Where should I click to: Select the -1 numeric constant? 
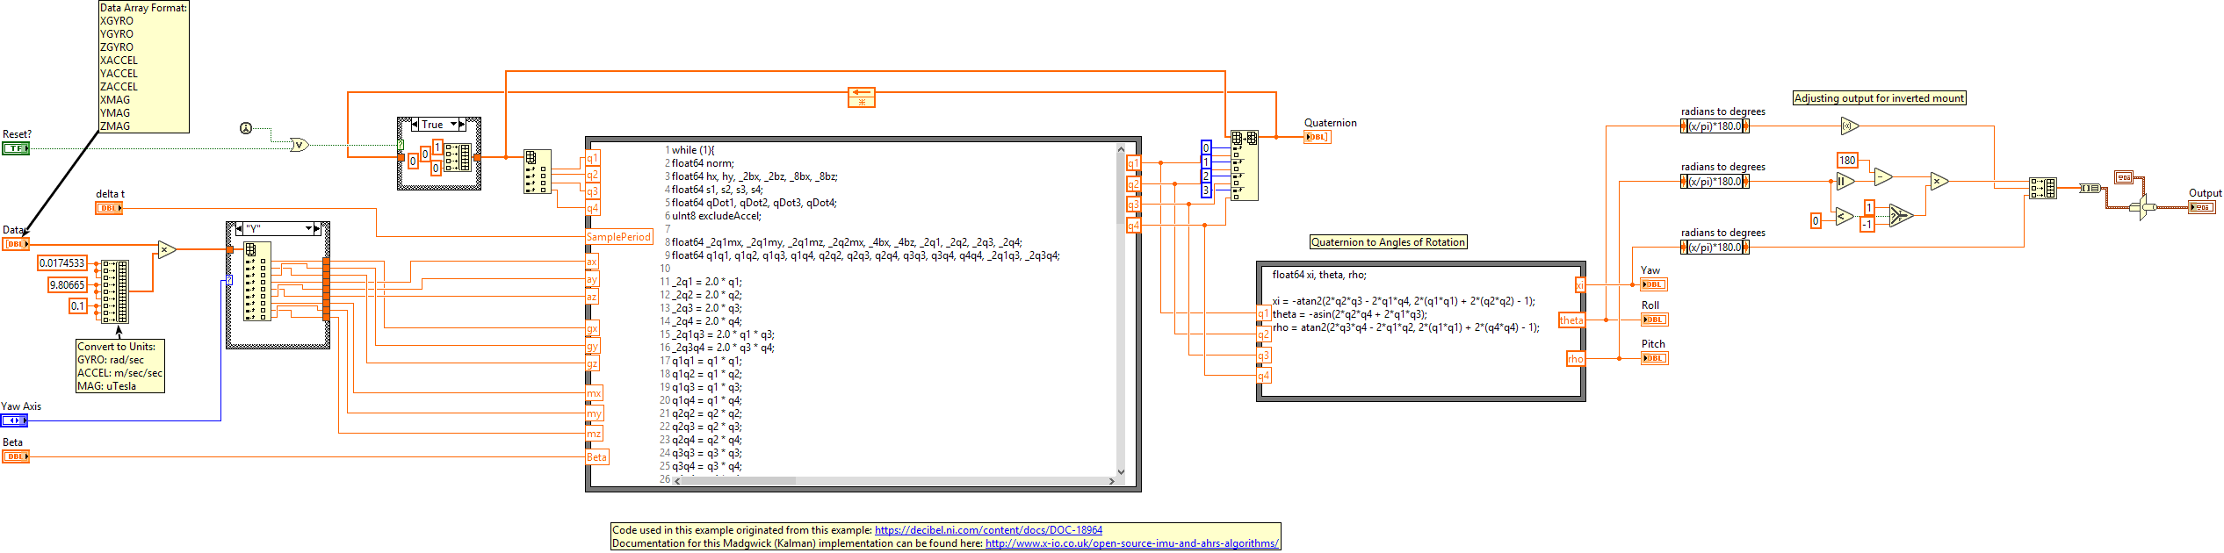(1867, 225)
